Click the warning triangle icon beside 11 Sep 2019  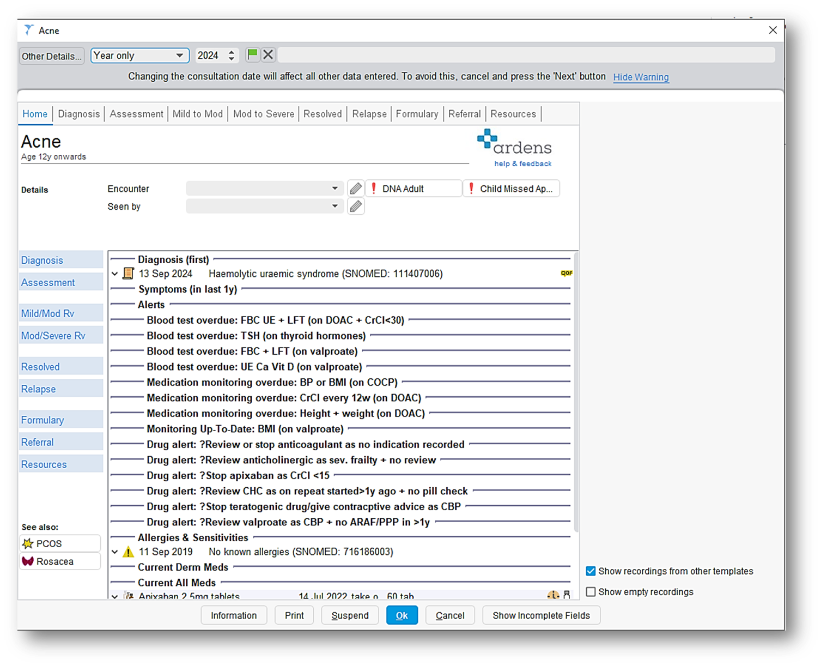point(128,552)
